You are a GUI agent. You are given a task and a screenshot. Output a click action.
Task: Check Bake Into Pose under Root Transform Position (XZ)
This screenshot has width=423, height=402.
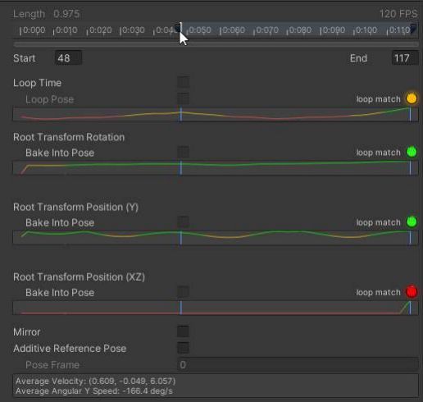183,292
